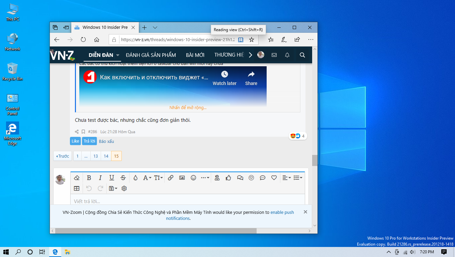Click the circled heart editor icon

click(x=251, y=178)
